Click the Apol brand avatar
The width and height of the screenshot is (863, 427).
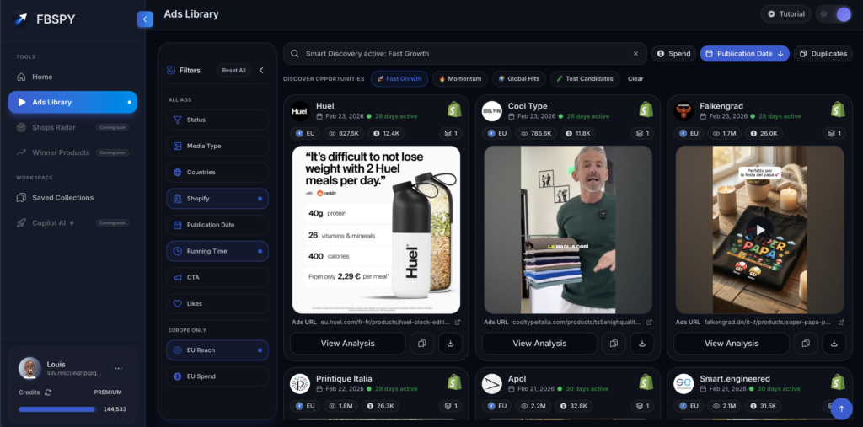click(x=492, y=384)
